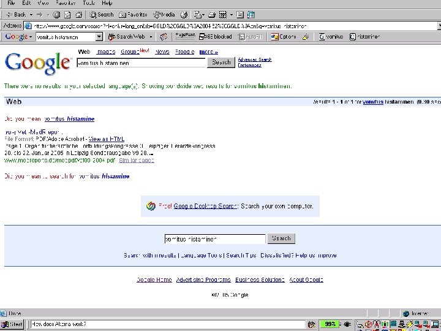
Task: Click the Search Tips link
Action: (x=241, y=256)
